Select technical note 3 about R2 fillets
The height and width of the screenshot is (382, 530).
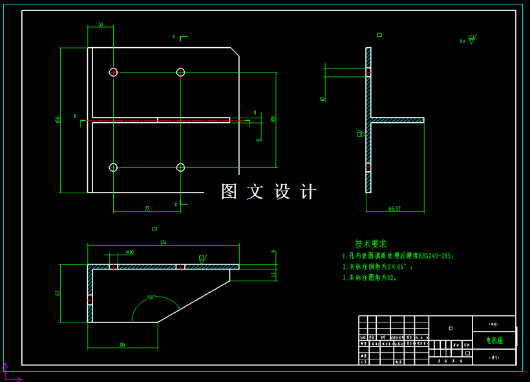370,277
